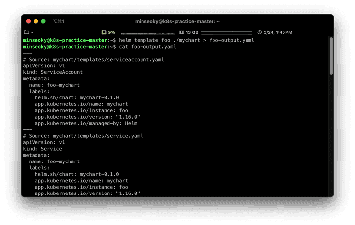Click the CPU usage graph line

pyautogui.click(x=147, y=33)
